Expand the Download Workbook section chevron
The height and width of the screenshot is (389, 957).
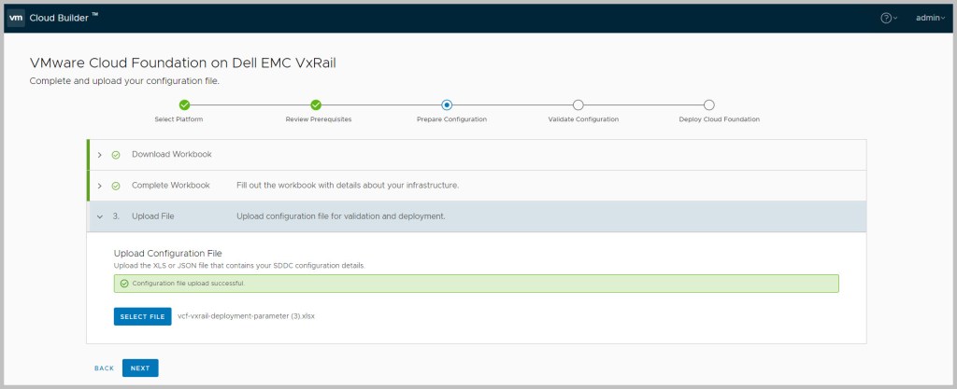pos(99,155)
